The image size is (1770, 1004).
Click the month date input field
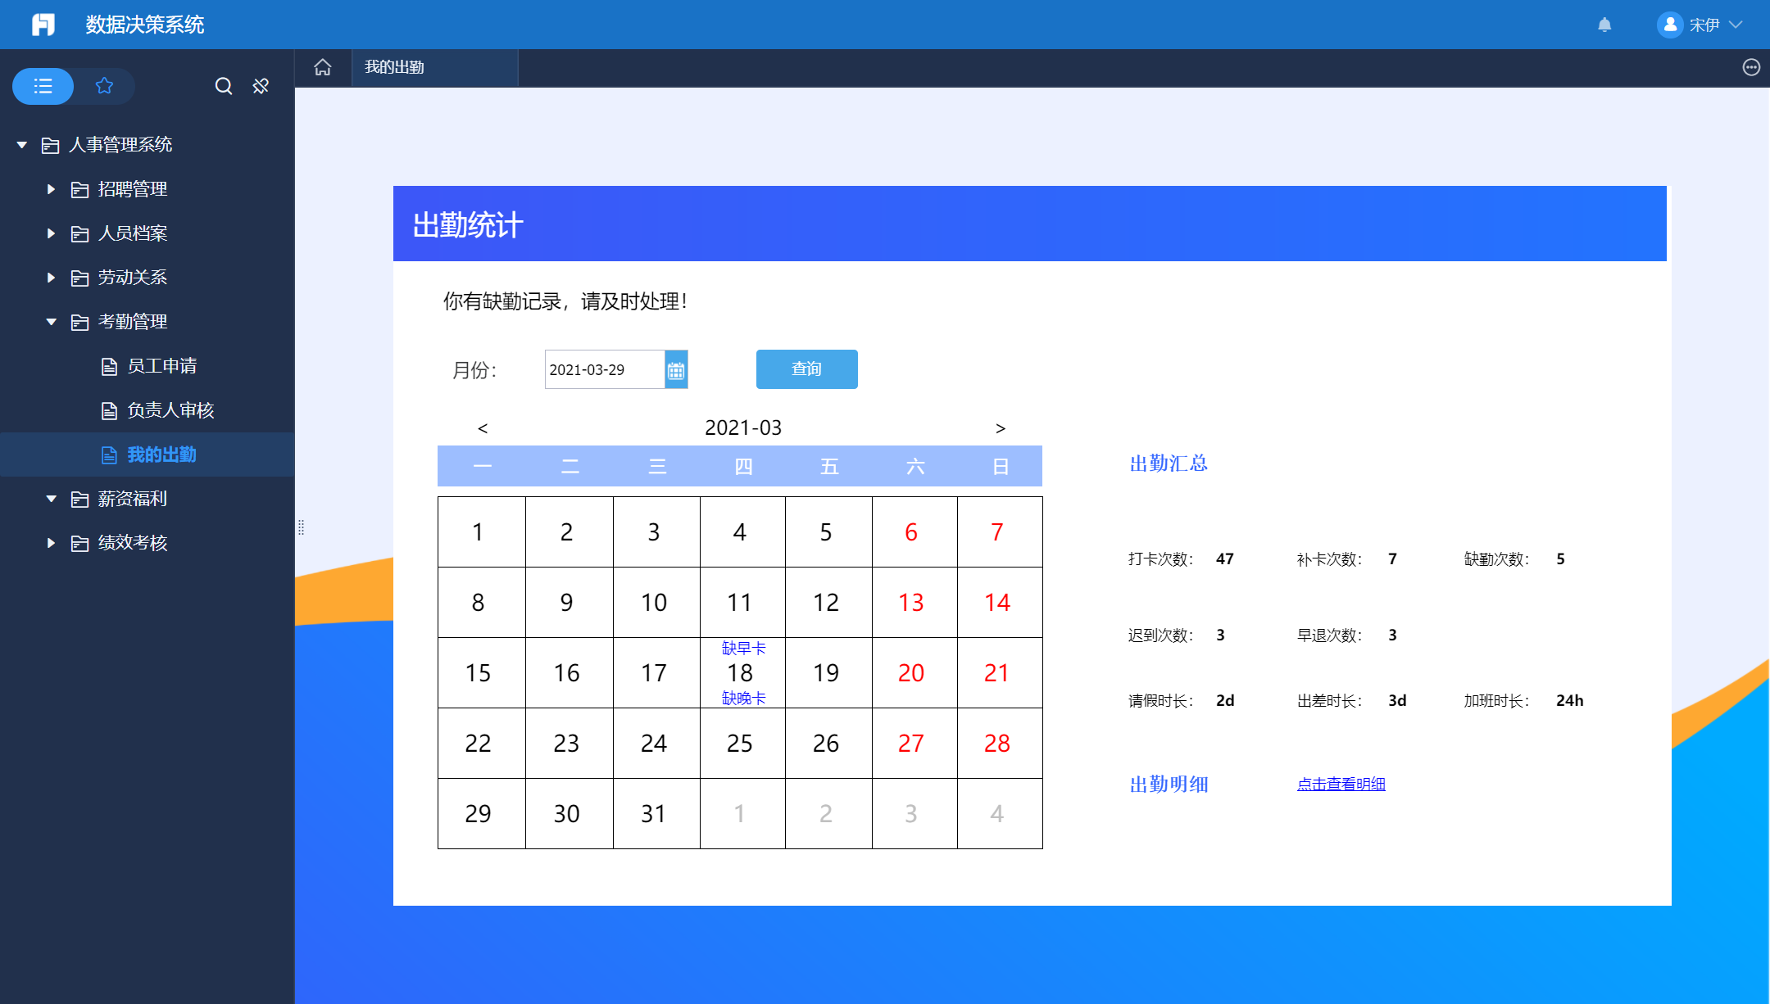[604, 370]
